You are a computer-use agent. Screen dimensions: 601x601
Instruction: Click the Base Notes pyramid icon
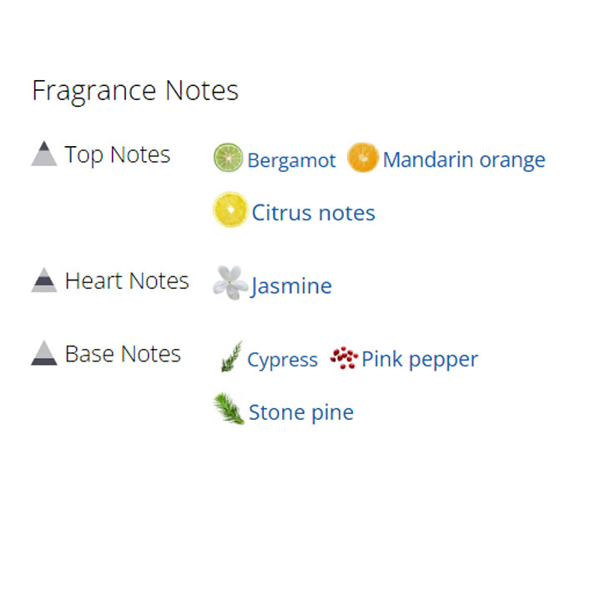pyautogui.click(x=44, y=353)
